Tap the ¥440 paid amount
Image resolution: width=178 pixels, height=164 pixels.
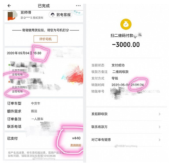pyautogui.click(x=76, y=138)
